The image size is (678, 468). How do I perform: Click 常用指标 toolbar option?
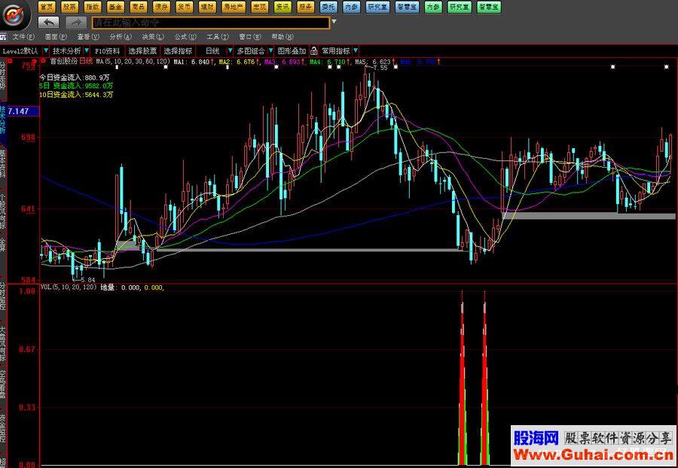tap(336, 51)
